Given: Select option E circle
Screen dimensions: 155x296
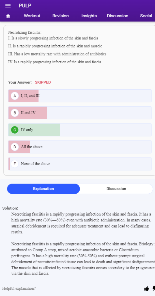Looking at the screenshot, I should (15, 164).
